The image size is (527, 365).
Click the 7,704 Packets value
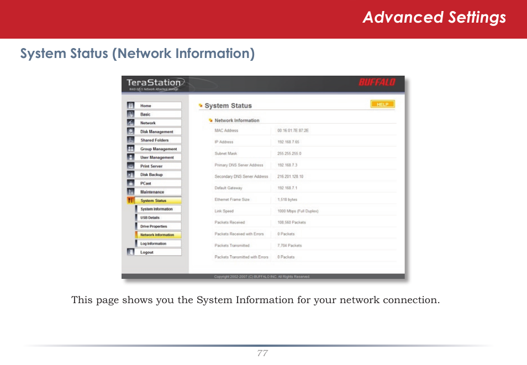[x=289, y=245]
